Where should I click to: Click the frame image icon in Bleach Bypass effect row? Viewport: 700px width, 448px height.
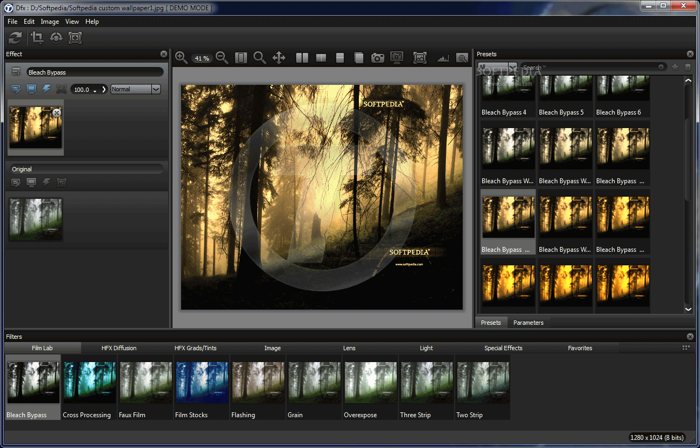pyautogui.click(x=62, y=89)
